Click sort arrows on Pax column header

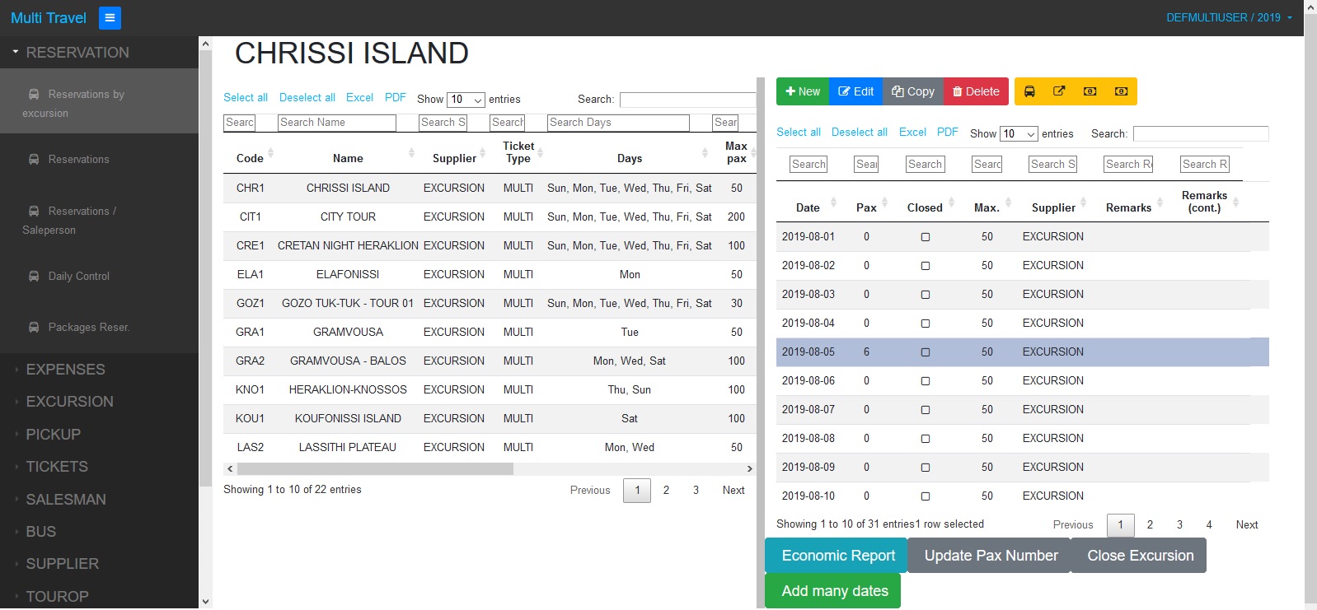click(884, 203)
